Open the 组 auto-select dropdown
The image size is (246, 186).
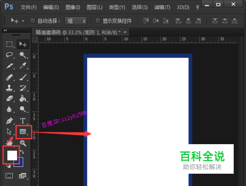coord(76,21)
